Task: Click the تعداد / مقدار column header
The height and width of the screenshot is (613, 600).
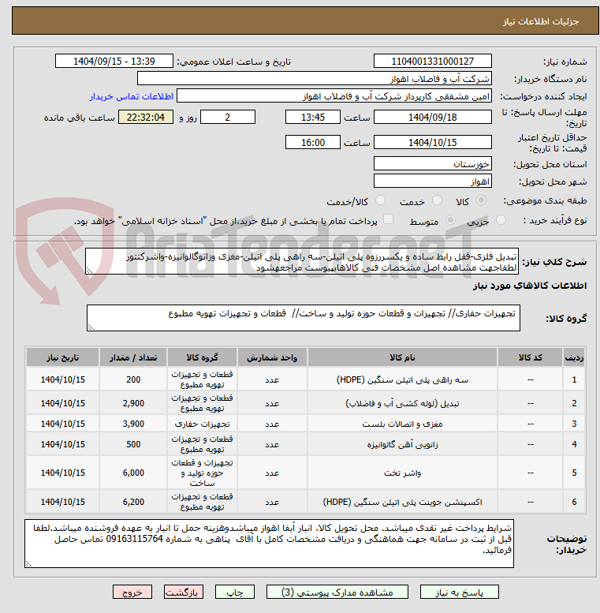Action: click(133, 357)
